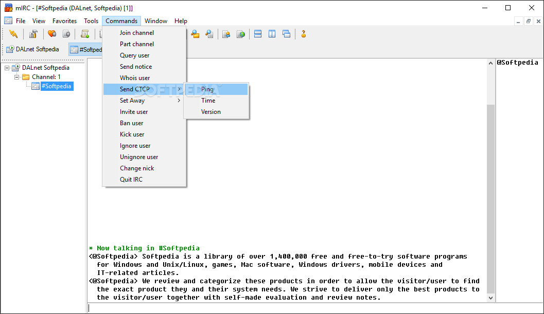Click the chat scrollbar up arrow

coord(490,63)
